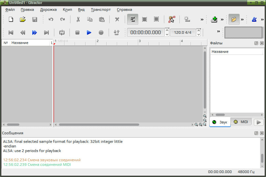Open the Файл menu

click(10, 10)
